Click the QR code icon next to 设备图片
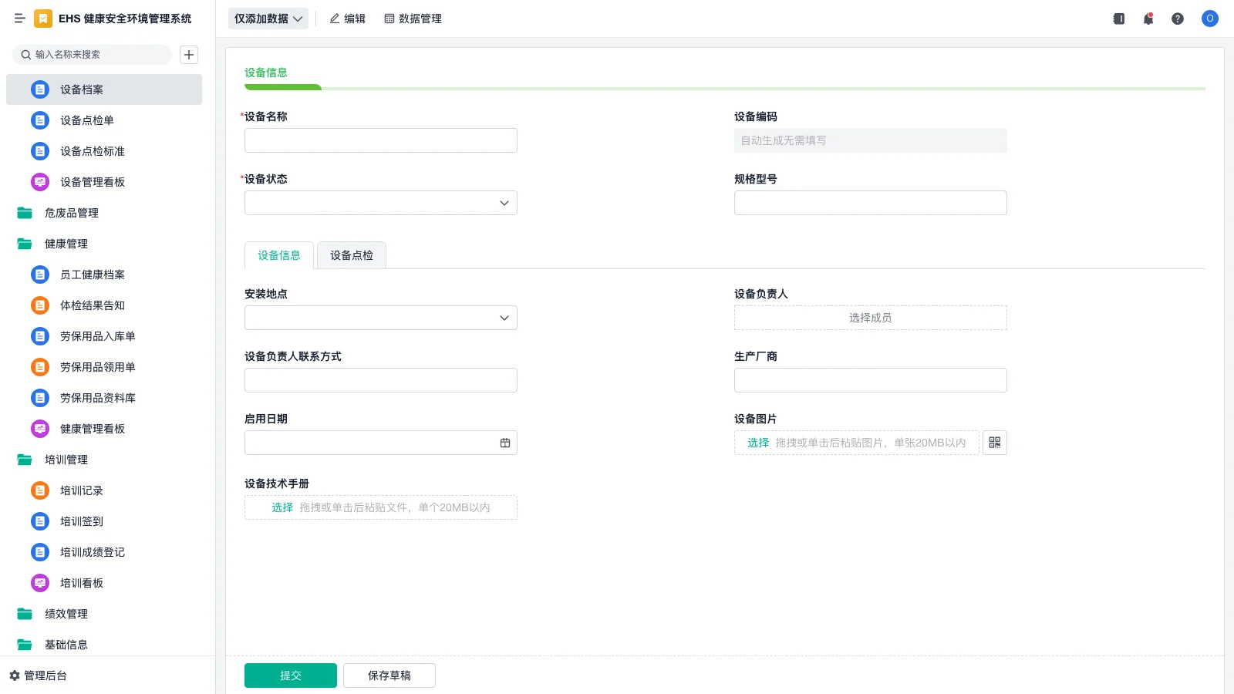The height and width of the screenshot is (694, 1234). click(x=994, y=442)
